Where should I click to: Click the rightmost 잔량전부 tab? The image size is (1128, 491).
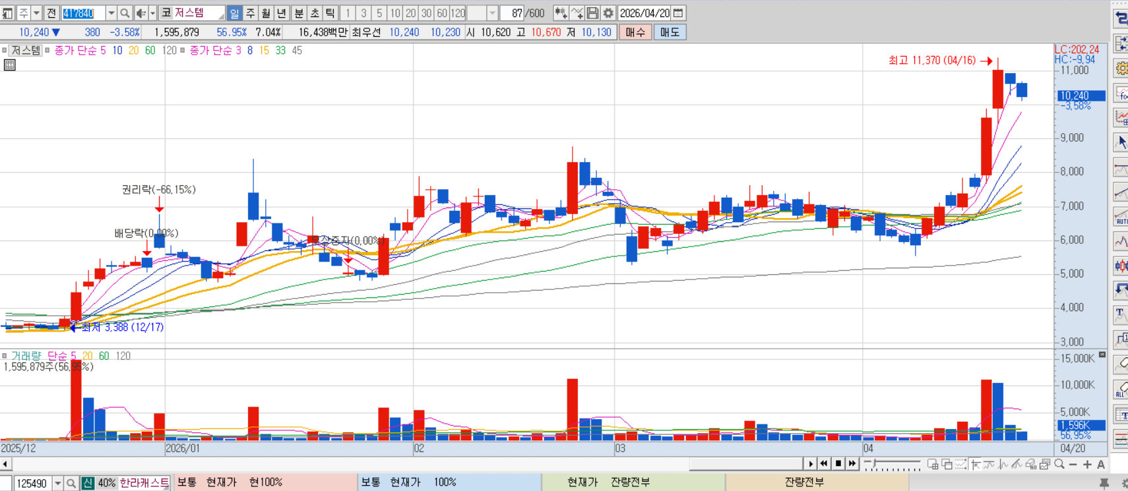[817, 482]
